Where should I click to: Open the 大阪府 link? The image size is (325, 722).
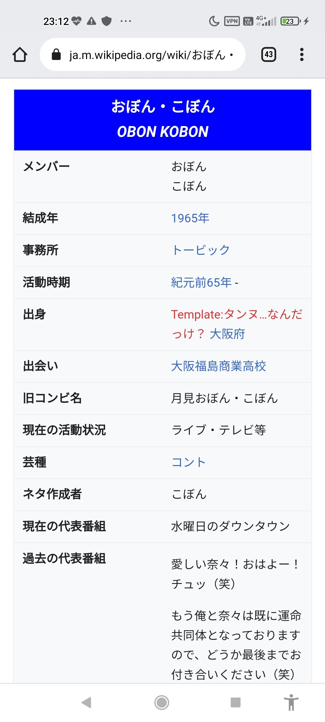pos(227,334)
